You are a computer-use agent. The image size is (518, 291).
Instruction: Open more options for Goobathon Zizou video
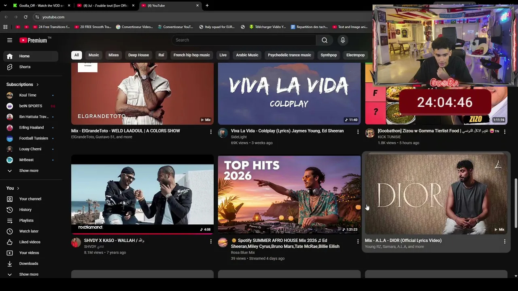(x=505, y=132)
